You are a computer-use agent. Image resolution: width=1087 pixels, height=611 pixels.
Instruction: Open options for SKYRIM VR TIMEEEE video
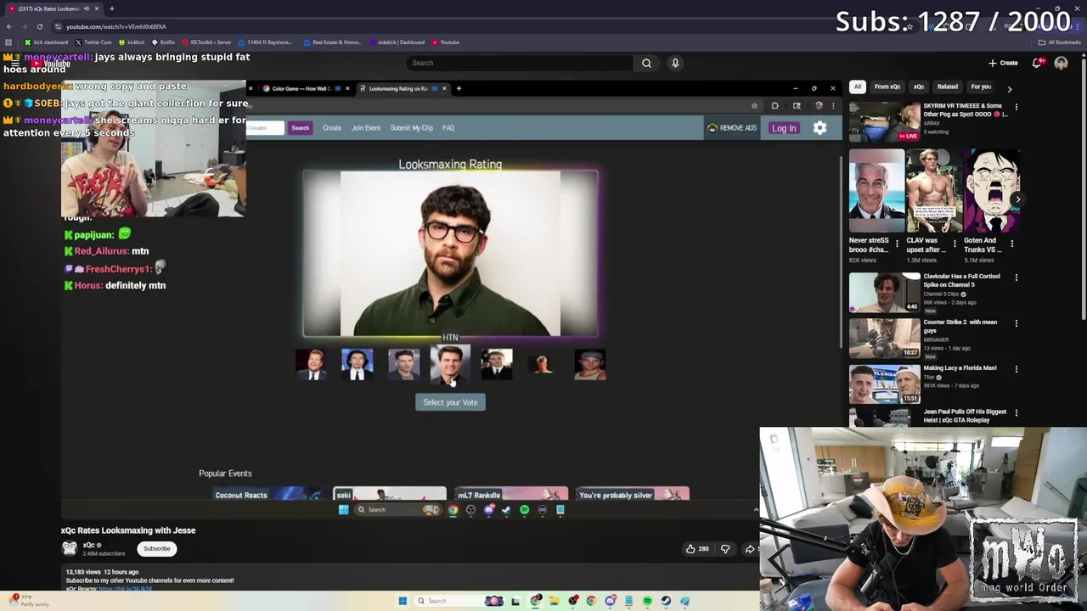[1016, 107]
